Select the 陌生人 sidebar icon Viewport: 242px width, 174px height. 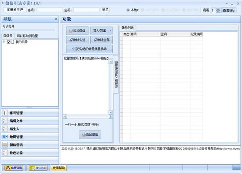5,129
